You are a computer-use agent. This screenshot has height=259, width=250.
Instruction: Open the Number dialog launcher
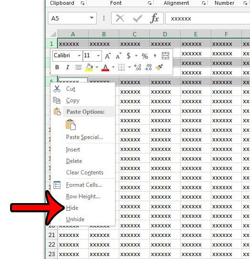245,3
